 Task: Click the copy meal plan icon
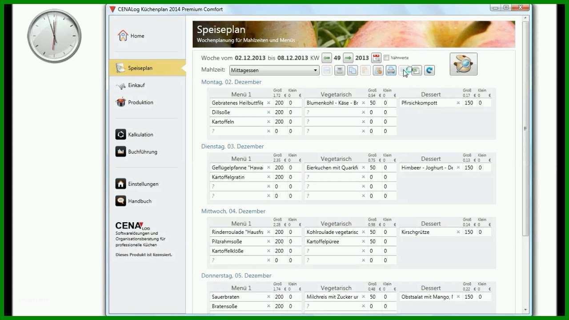pyautogui.click(x=353, y=70)
